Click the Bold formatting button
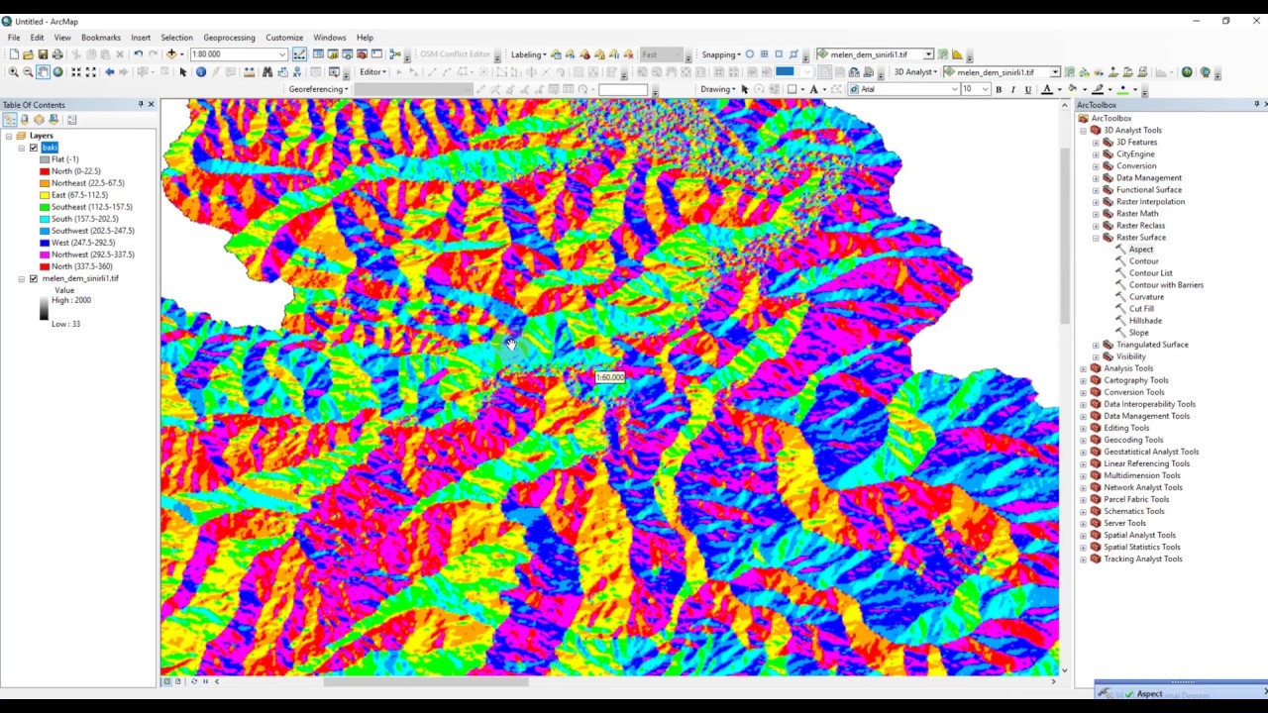This screenshot has width=1268, height=713. tap(999, 89)
